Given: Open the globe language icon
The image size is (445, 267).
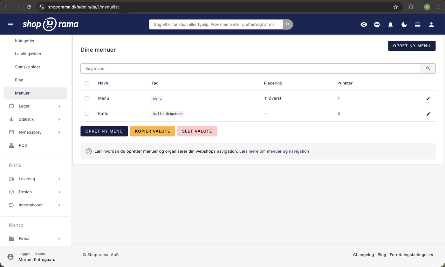Looking at the screenshot, I should pos(377,24).
